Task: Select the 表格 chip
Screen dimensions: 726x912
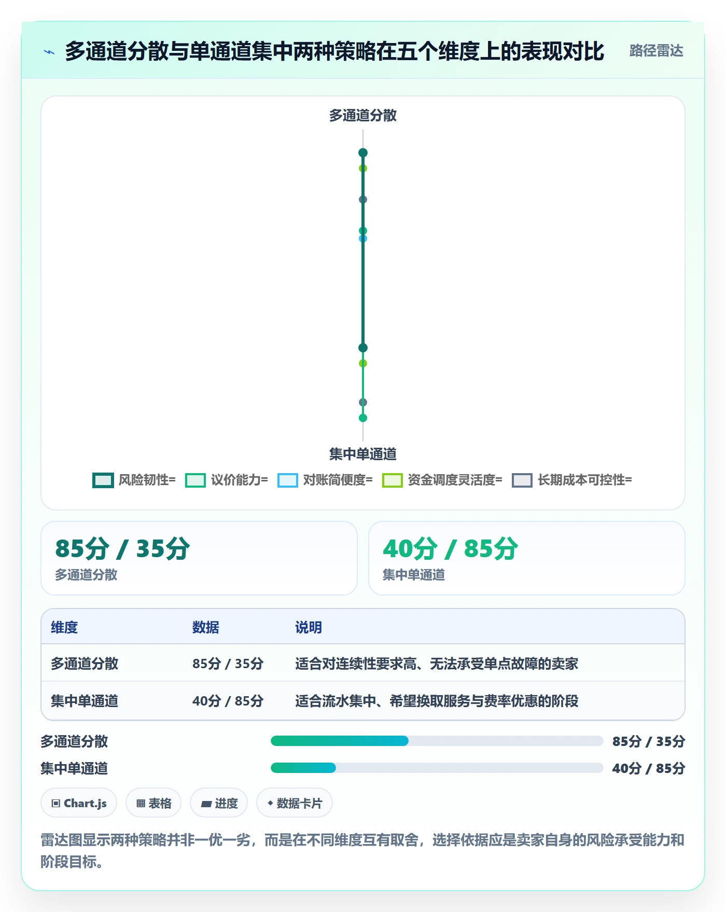Action: (x=153, y=803)
